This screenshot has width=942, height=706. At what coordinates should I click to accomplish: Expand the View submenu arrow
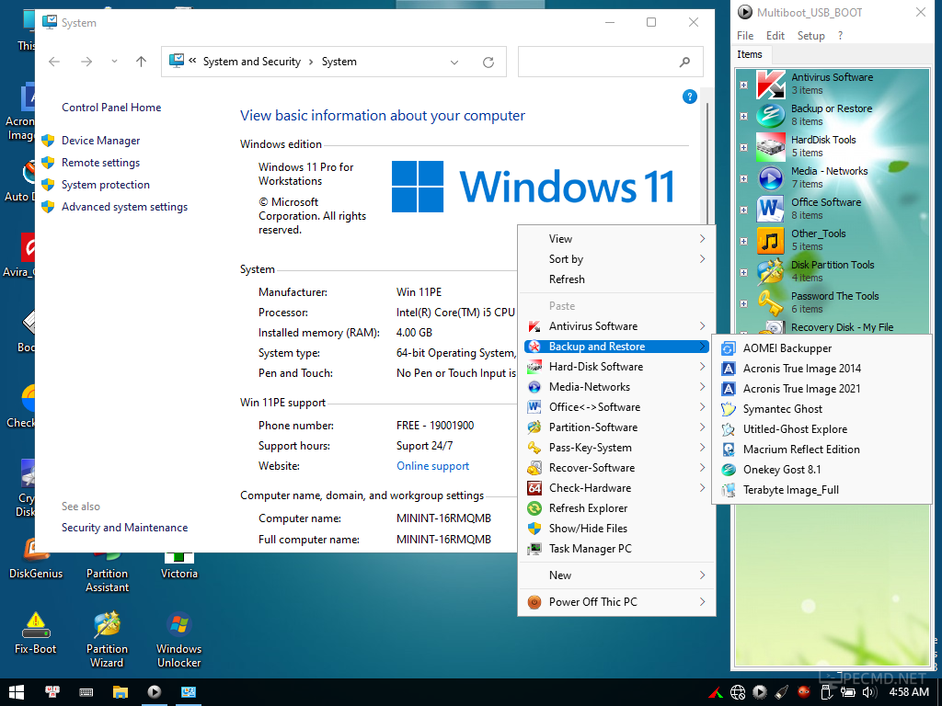(702, 239)
